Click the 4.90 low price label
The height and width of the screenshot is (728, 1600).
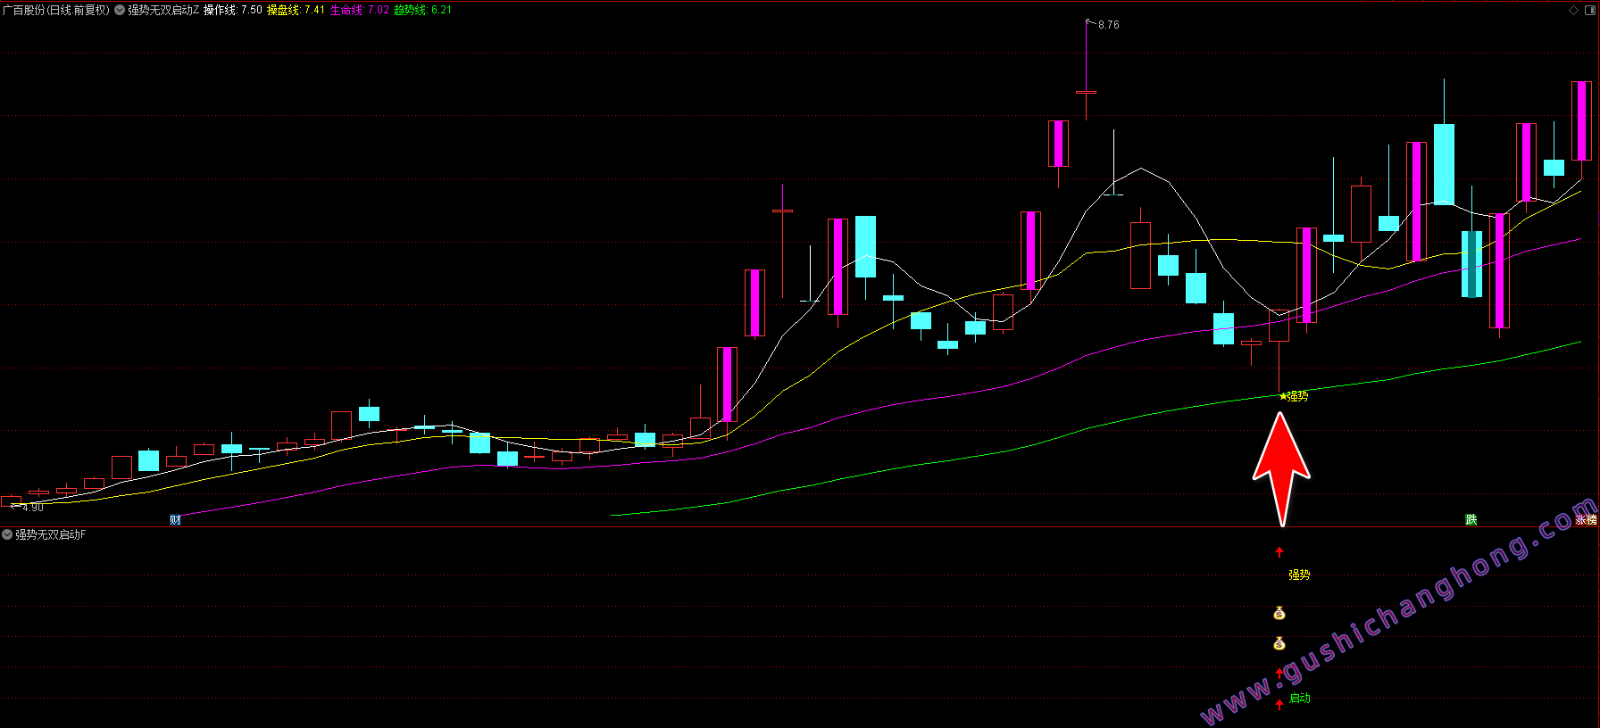pos(32,508)
